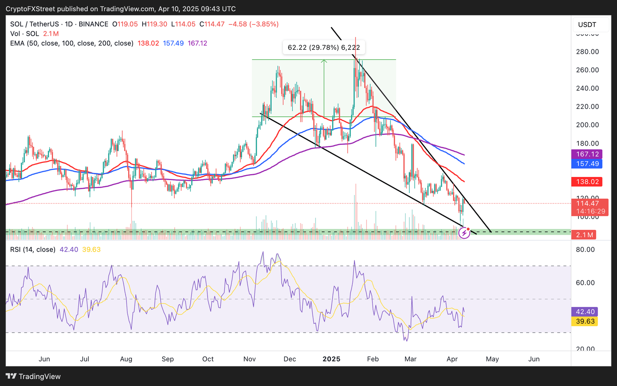Click the lightning quick-trade icon on the chart
617x386 pixels.
point(465,232)
